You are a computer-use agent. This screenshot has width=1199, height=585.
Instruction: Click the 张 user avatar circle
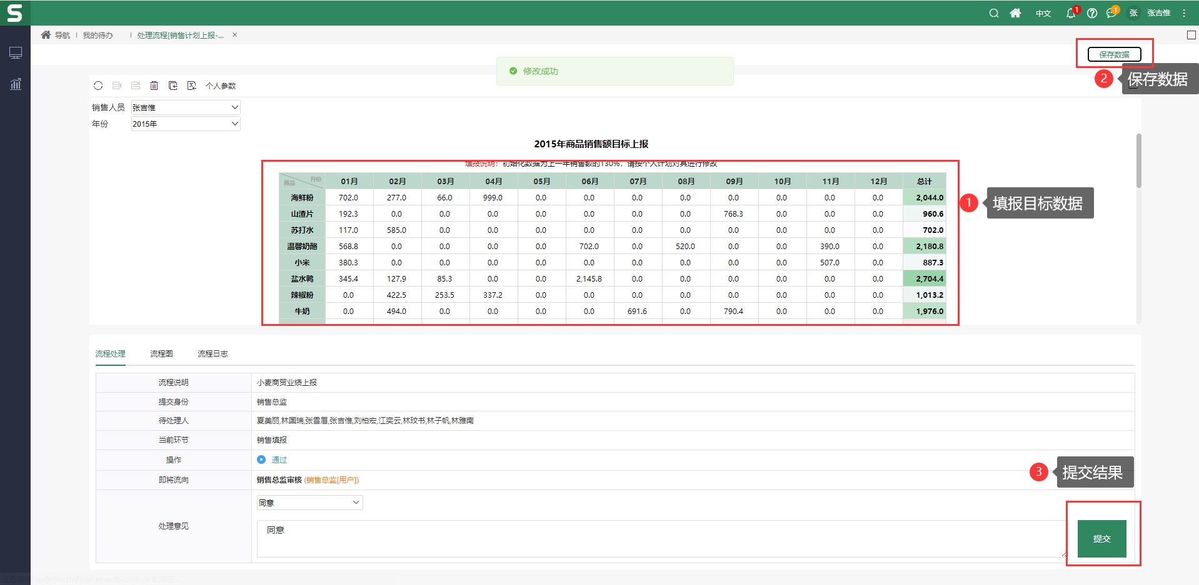pyautogui.click(x=1133, y=13)
